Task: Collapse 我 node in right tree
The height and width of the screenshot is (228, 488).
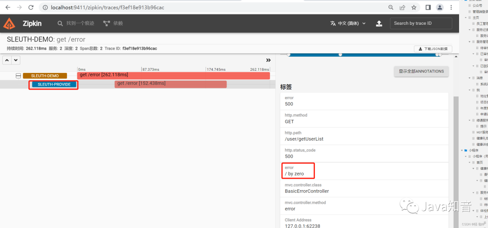Action: coord(469,90)
